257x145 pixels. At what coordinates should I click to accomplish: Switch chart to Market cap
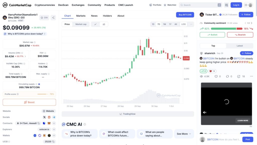point(81,24)
